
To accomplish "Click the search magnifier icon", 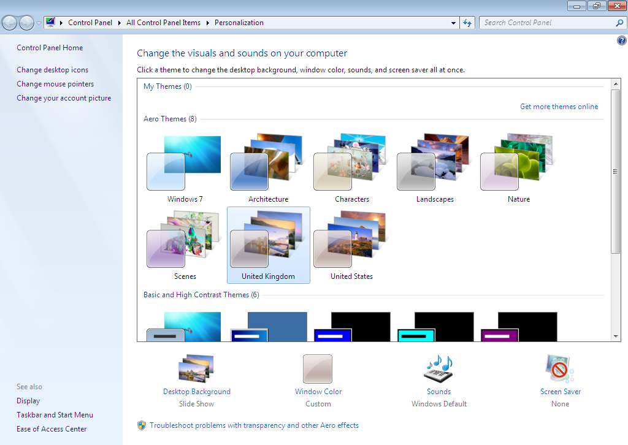I will click(x=619, y=23).
